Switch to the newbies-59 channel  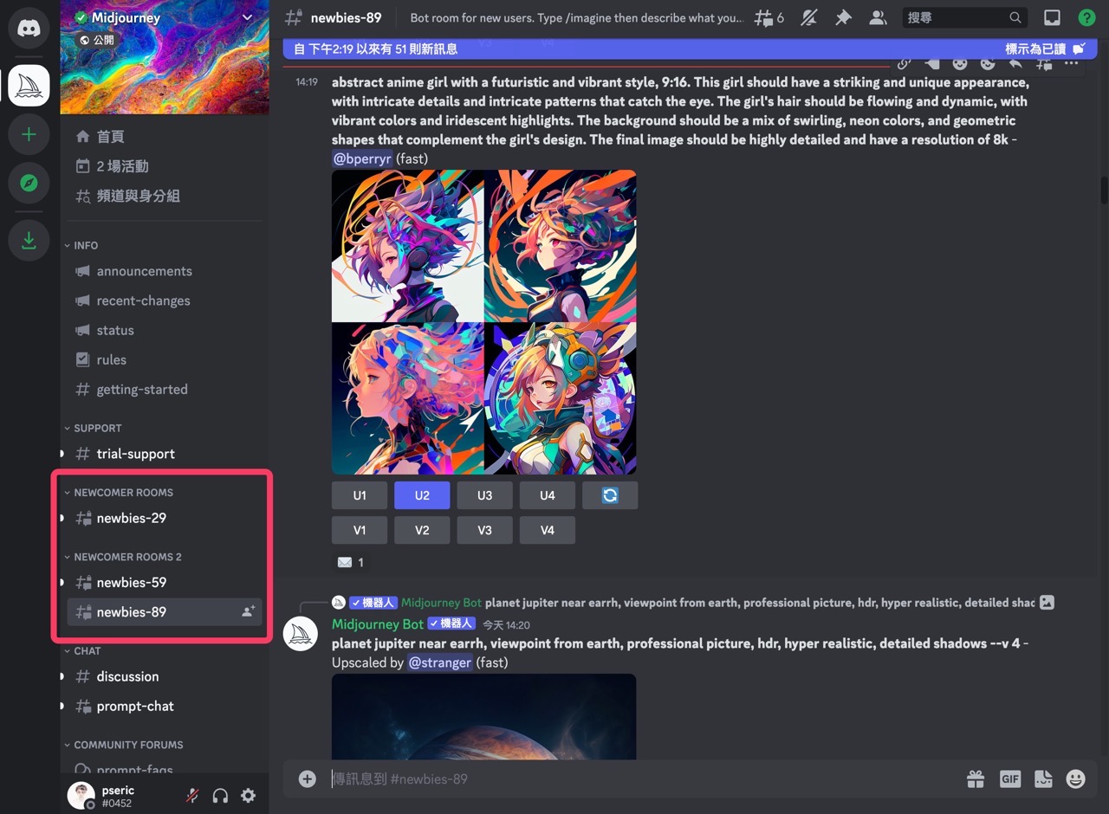pos(165,582)
